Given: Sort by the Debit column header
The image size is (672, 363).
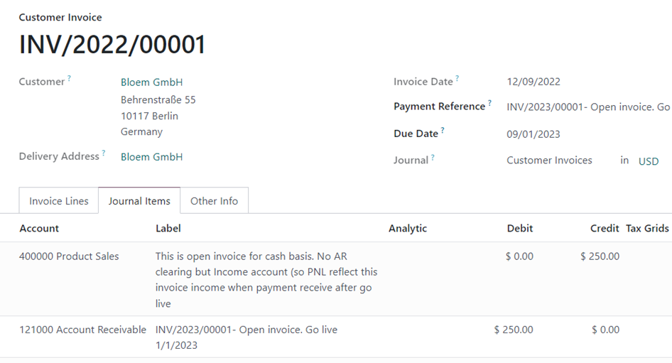Looking at the screenshot, I should click(x=519, y=229).
